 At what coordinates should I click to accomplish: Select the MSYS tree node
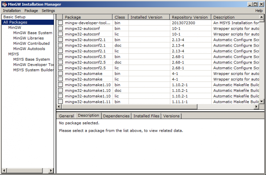click(x=14, y=54)
